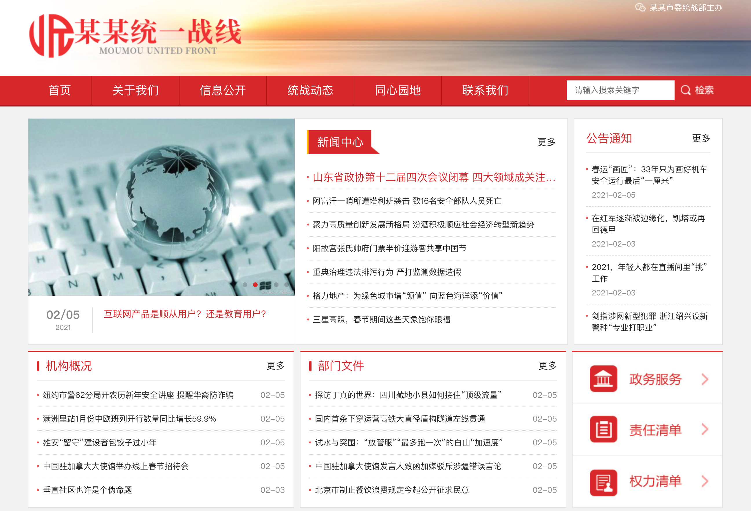Open news 格力地产：为绿色城市增"颜值"
751x511 pixels.
408,296
